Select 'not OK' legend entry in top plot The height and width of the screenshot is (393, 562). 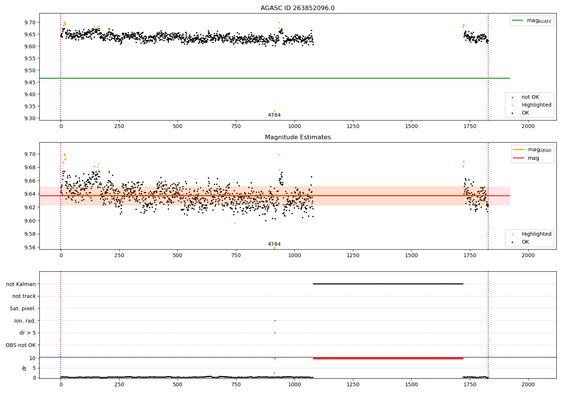525,97
